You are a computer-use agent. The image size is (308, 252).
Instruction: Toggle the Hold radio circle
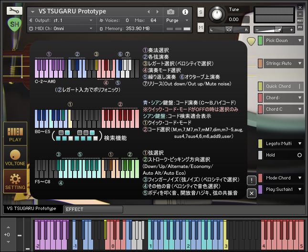(x=299, y=155)
